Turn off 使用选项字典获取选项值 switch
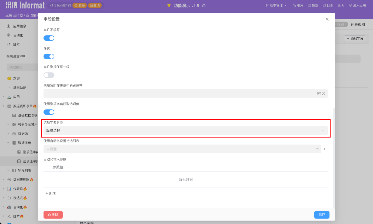 click(49, 112)
